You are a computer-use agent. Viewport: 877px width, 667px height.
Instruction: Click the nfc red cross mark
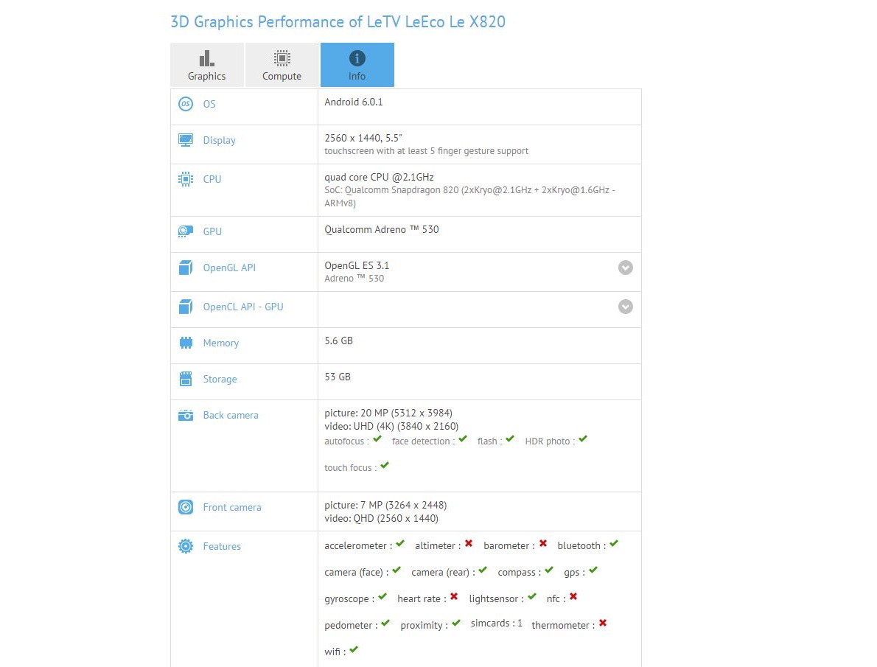pos(573,596)
